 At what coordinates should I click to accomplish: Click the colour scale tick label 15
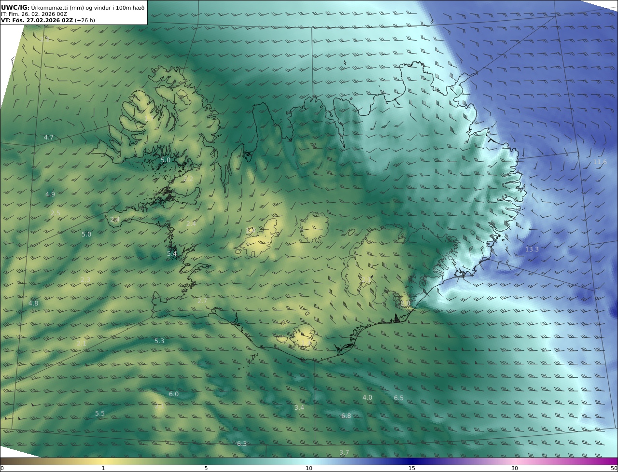pos(412,469)
